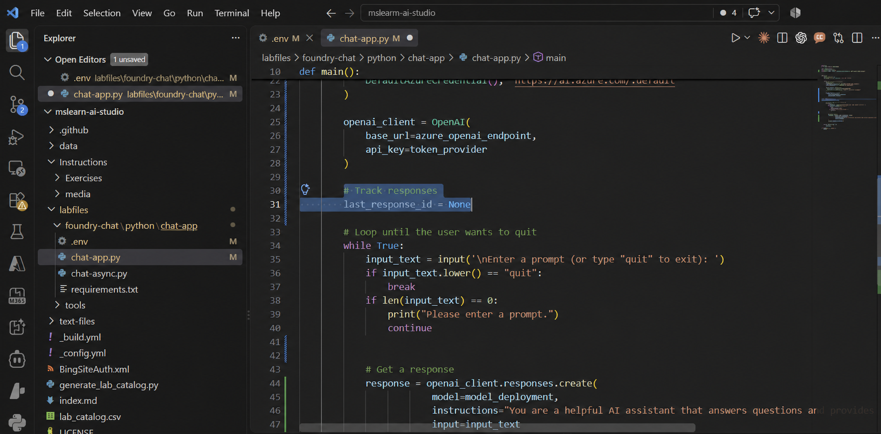The height and width of the screenshot is (434, 881).
Task: Click the editor horizontal scrollbar
Action: click(497, 428)
